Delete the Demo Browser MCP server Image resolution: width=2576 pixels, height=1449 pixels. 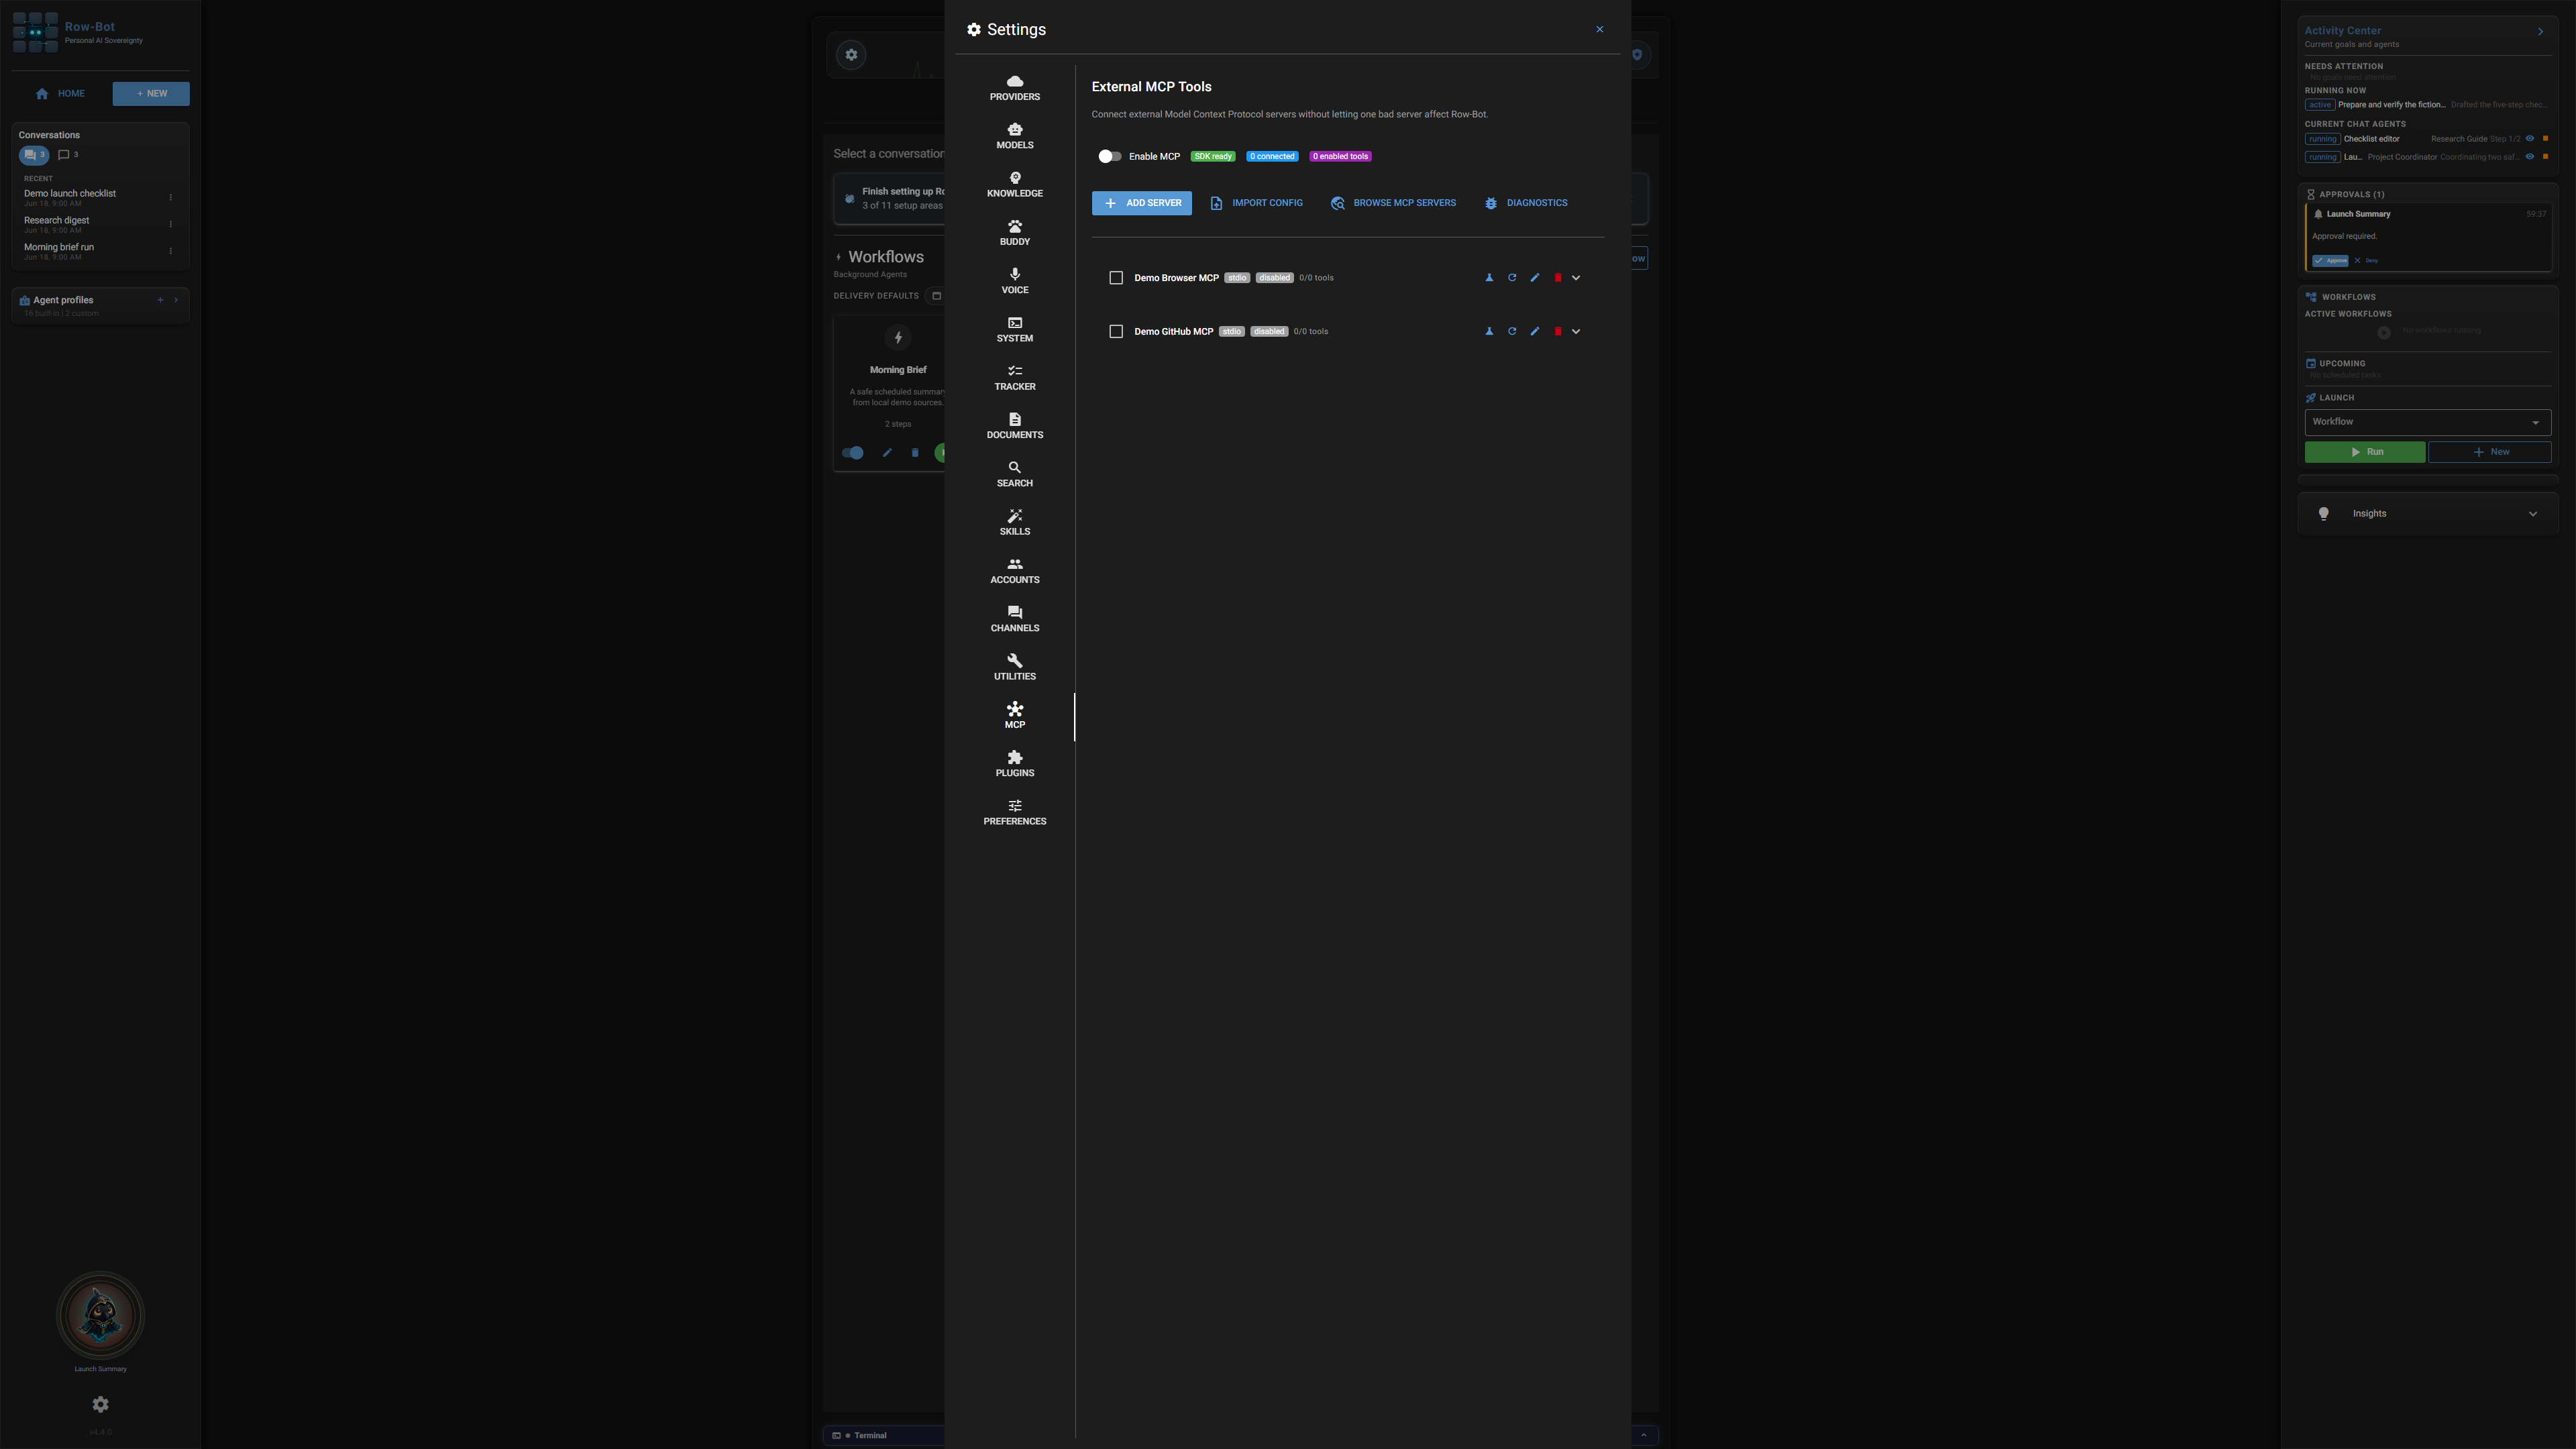click(1558, 278)
